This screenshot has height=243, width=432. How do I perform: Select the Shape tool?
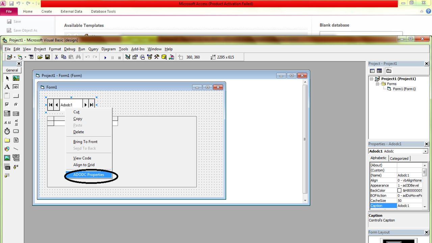(7, 149)
